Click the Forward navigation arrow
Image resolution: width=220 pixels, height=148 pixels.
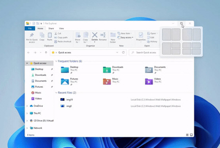pyautogui.click(x=35, y=53)
